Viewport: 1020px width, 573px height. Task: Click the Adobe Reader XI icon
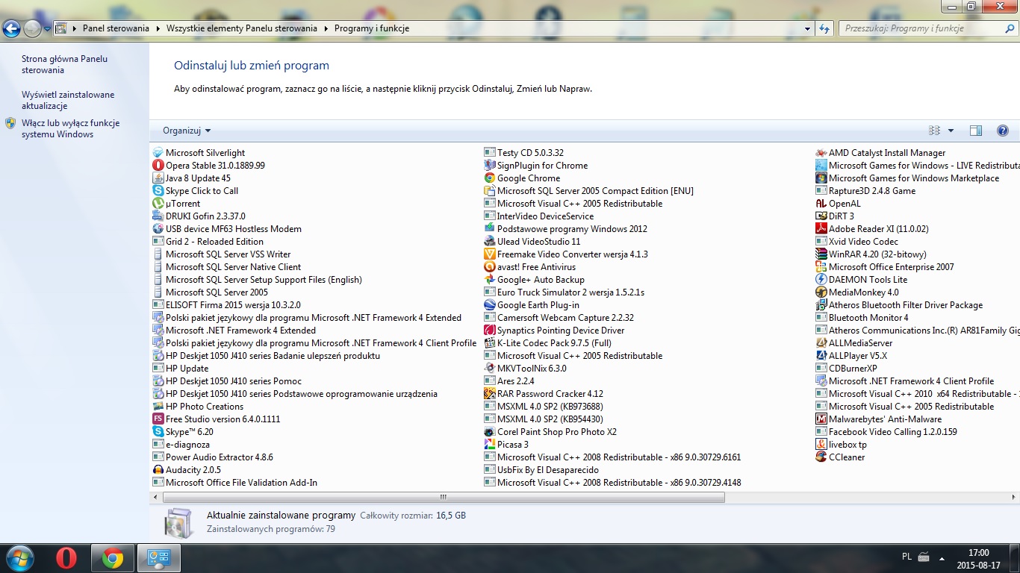(x=821, y=229)
